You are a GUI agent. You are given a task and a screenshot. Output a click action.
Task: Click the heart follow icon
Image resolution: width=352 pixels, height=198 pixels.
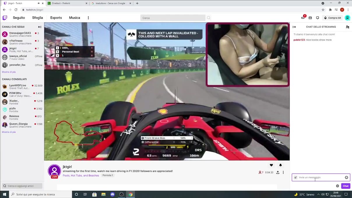click(x=271, y=165)
